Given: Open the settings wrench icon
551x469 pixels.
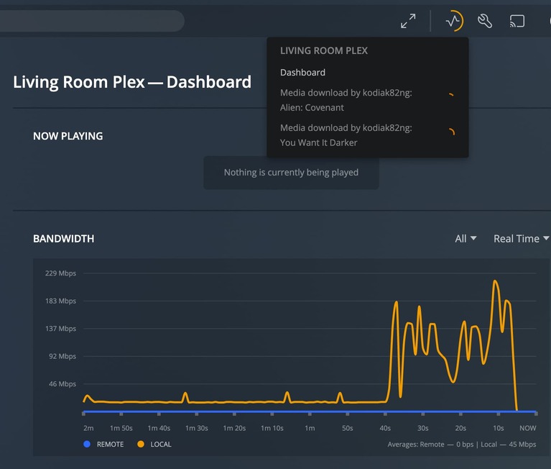Looking at the screenshot, I should (485, 21).
